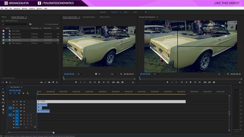Viewport: 244px width, 137px height.
Task: Play the Source monitor clip
Action: pos(99,82)
